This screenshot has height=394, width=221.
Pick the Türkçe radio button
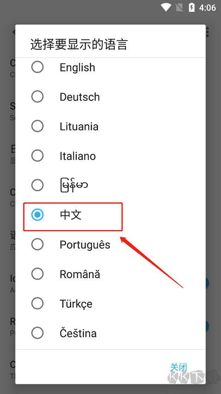(37, 303)
